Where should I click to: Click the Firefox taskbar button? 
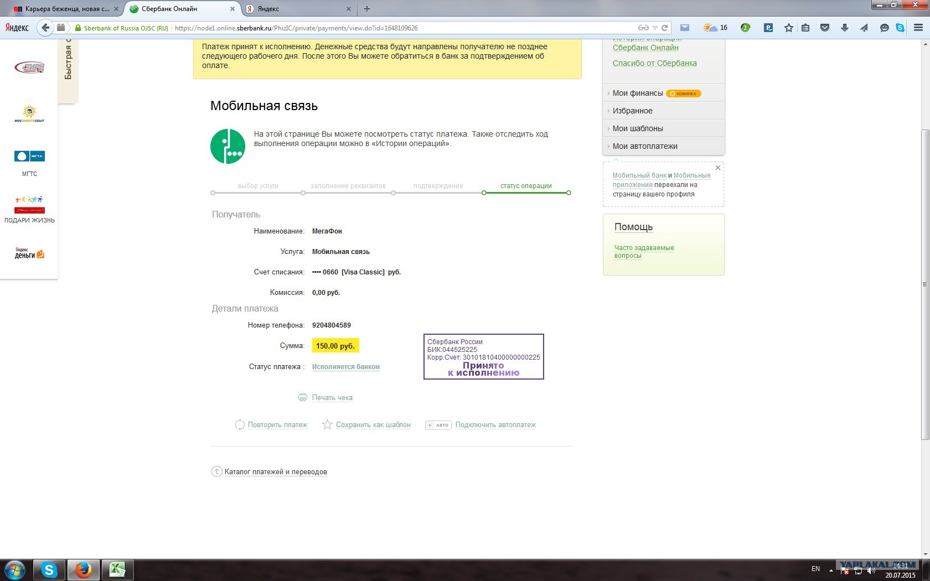click(x=84, y=570)
